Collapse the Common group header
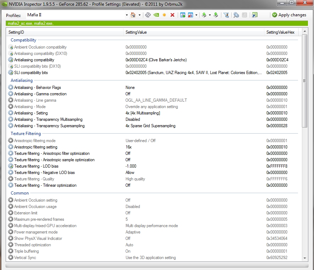The height and width of the screenshot is (270, 314). pos(20,193)
